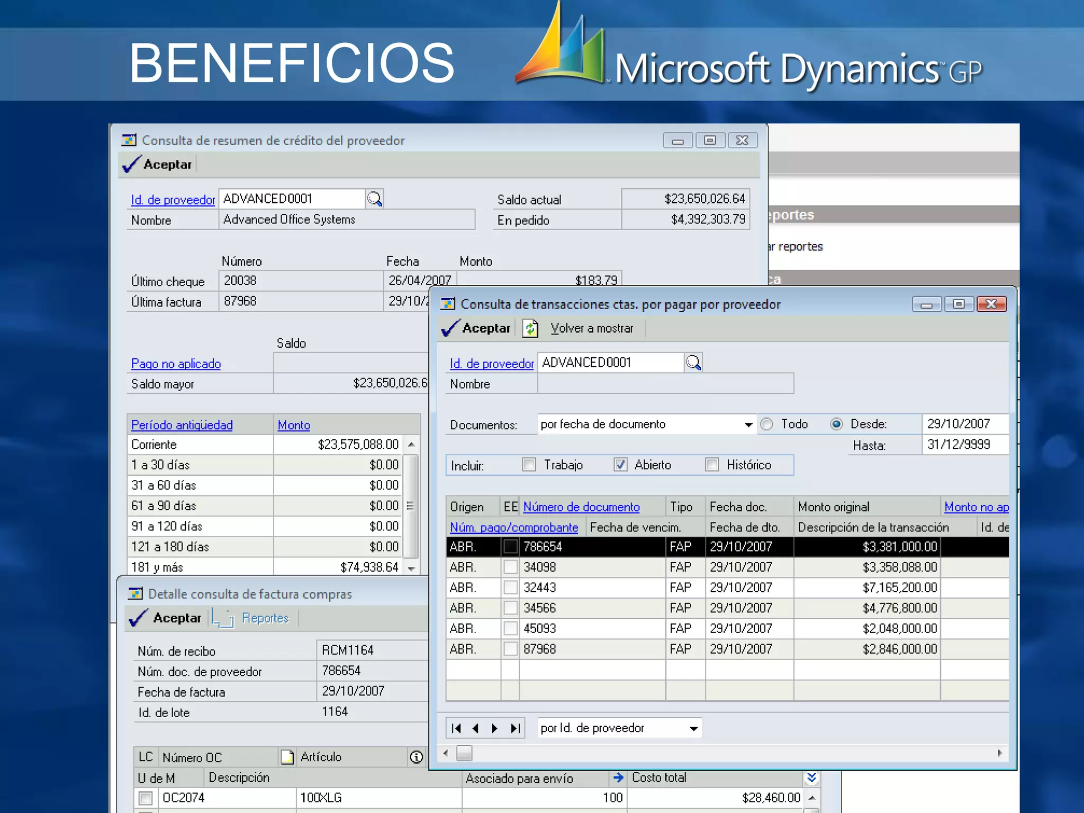The image size is (1084, 813).
Task: Tick the checkbox in the OC2074 row
Action: tap(146, 798)
